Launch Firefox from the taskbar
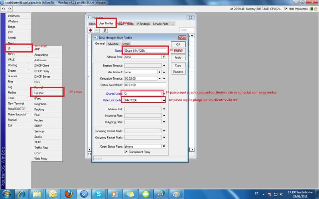This screenshot has width=319, height=199. click(x=68, y=194)
